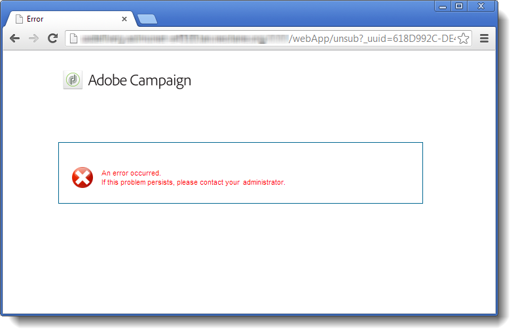
Task: Click the page icon in the address bar
Action: coord(73,39)
